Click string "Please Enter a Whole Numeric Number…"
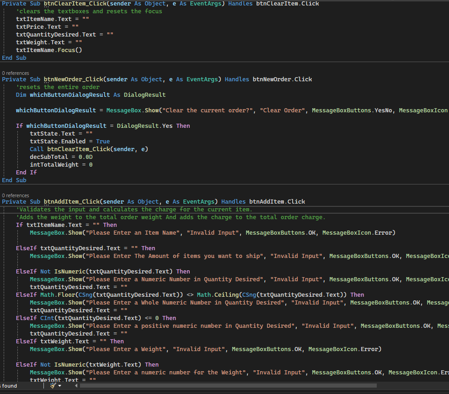The width and height of the screenshot is (449, 394). point(185,303)
